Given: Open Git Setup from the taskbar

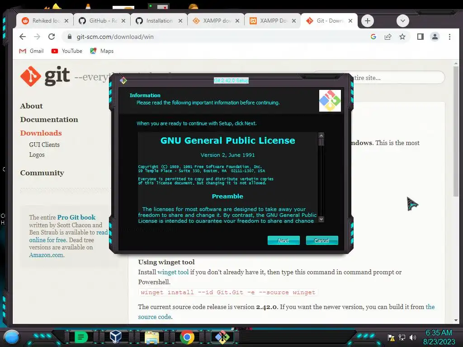Looking at the screenshot, I should coord(222,337).
